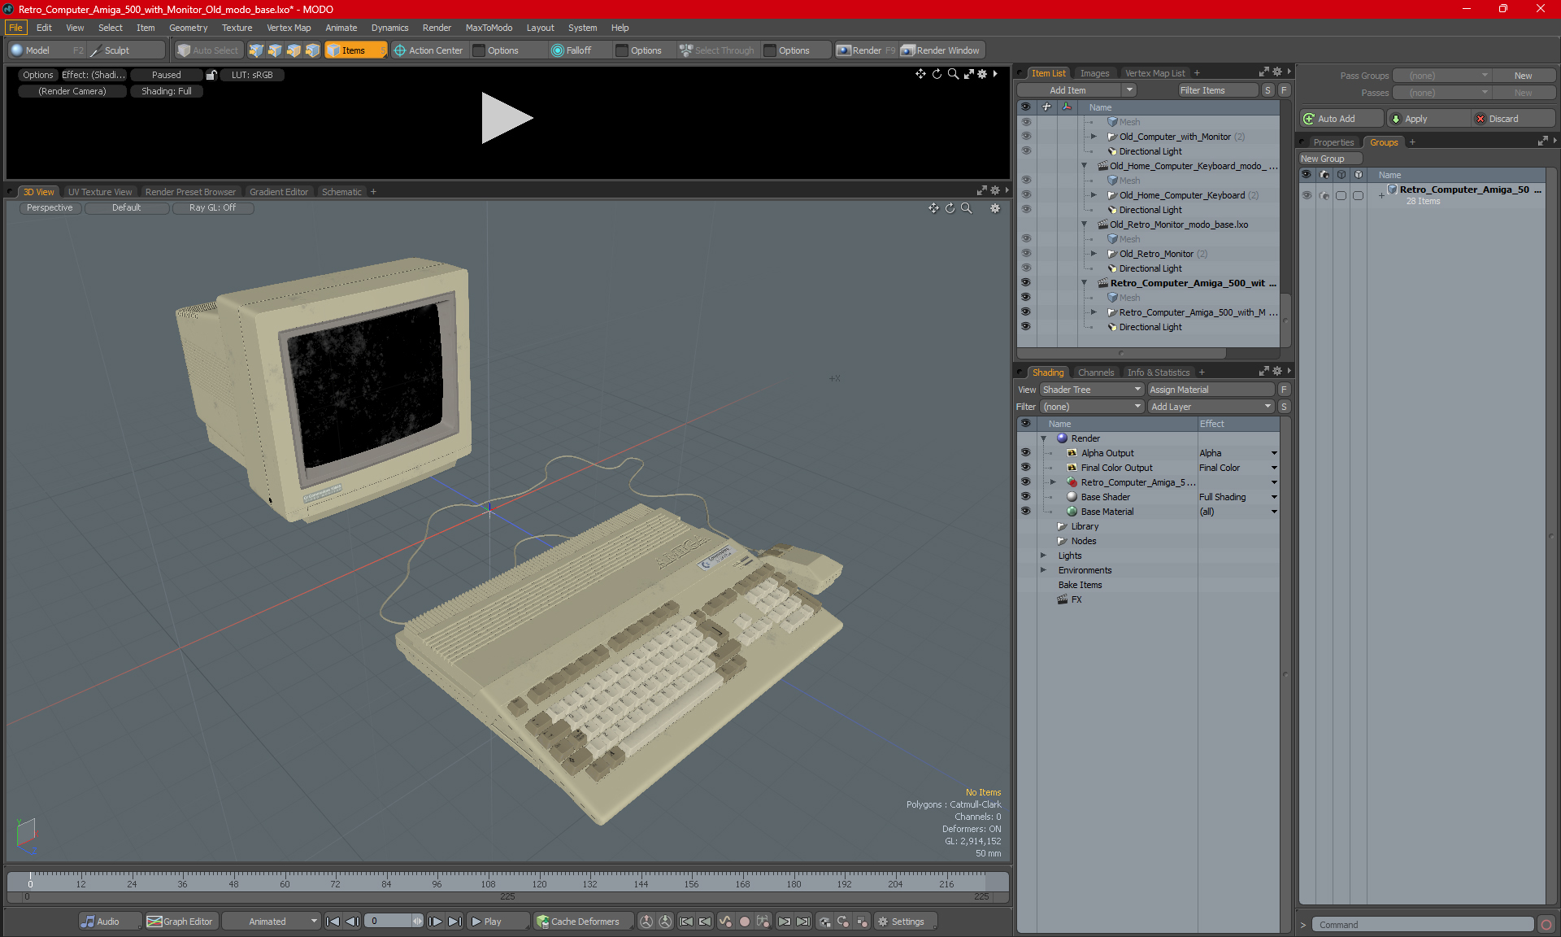Click Cache Deformers button
The width and height of the screenshot is (1561, 937).
point(581,922)
